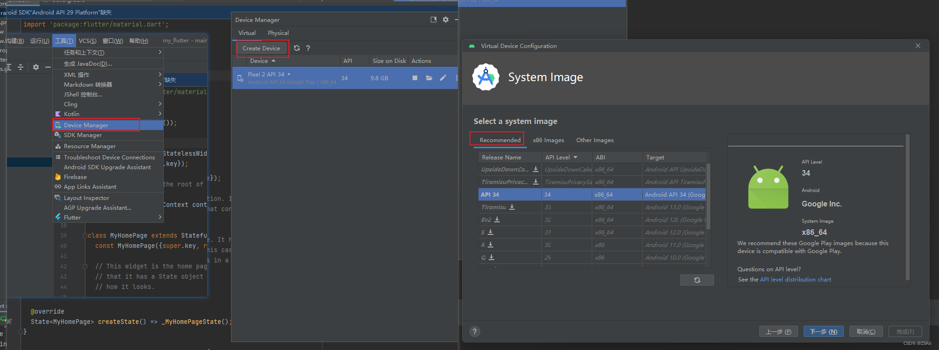Choose Device Manager in Tools menu

tap(108, 125)
